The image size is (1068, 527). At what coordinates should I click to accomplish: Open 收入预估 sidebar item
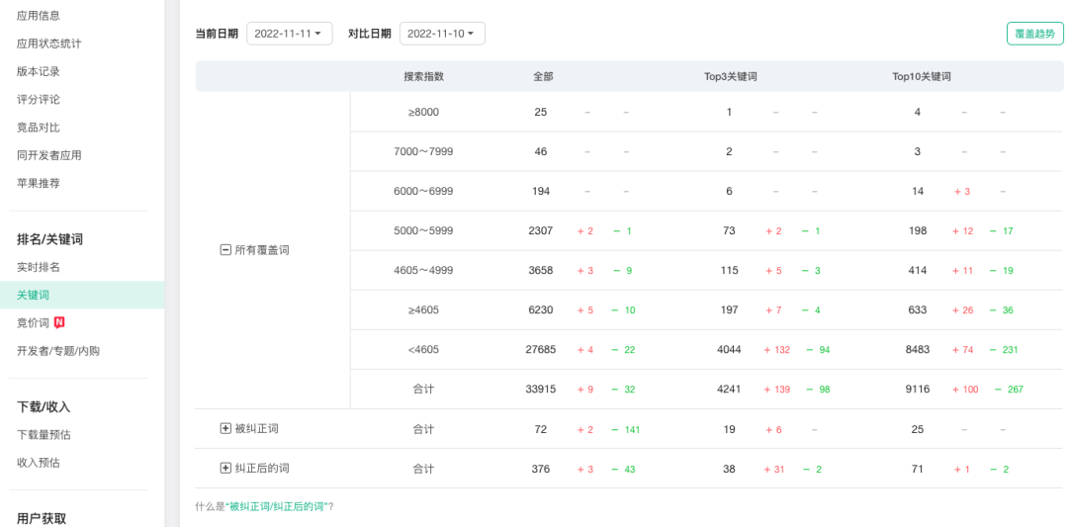(39, 463)
